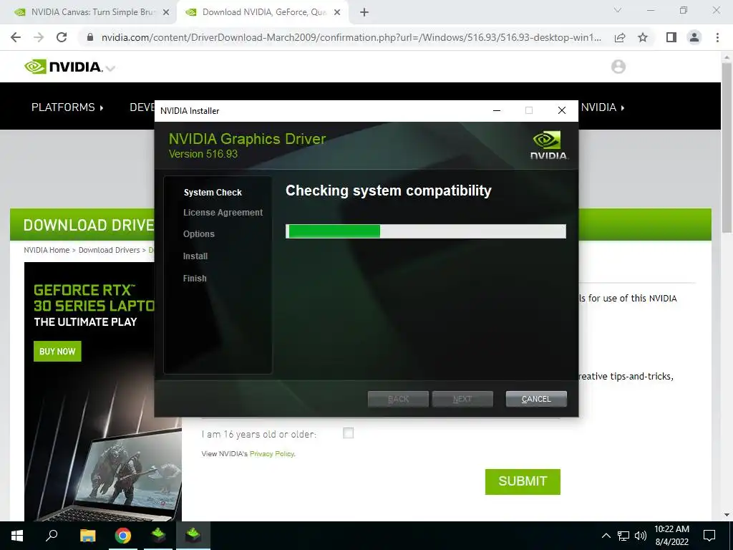Minimize the NVIDIA Installer window
Viewport: 733px width, 550px height.
tap(497, 111)
